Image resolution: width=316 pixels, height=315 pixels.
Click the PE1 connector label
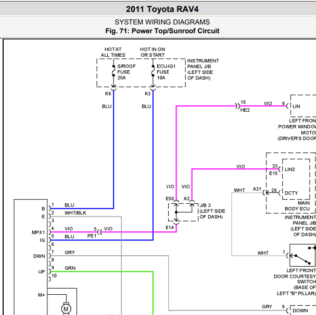point(92,235)
